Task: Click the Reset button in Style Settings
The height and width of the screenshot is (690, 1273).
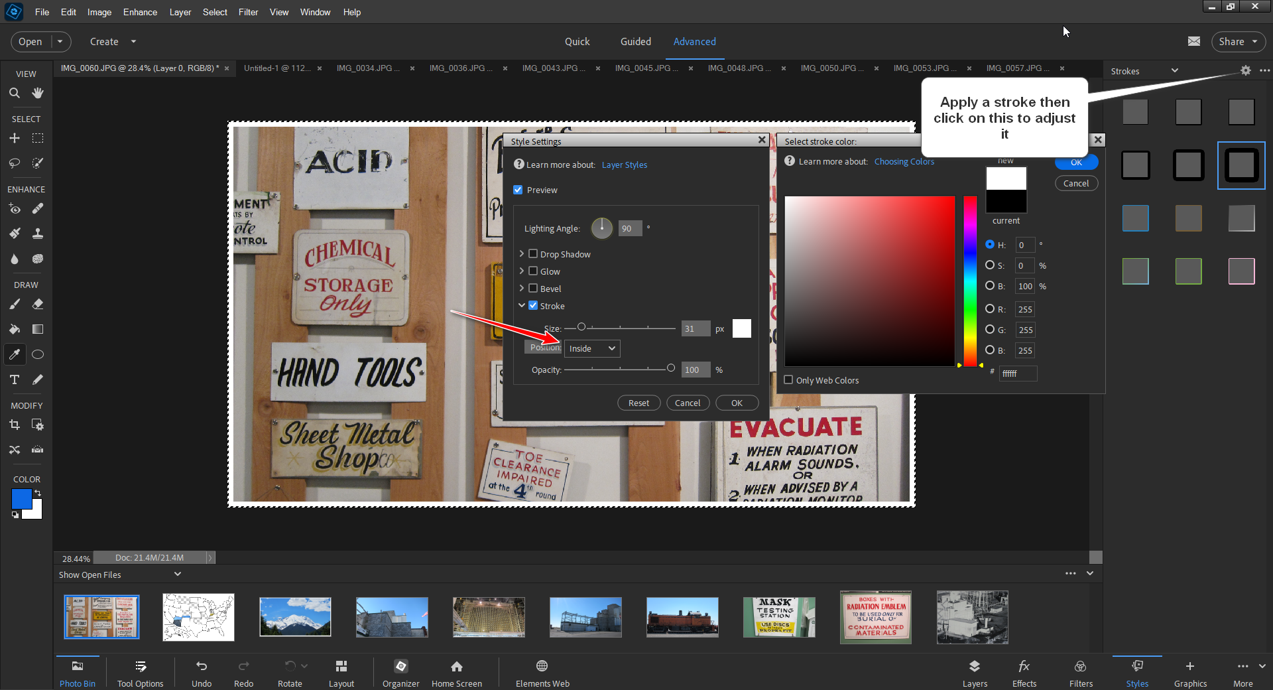Action: (638, 403)
